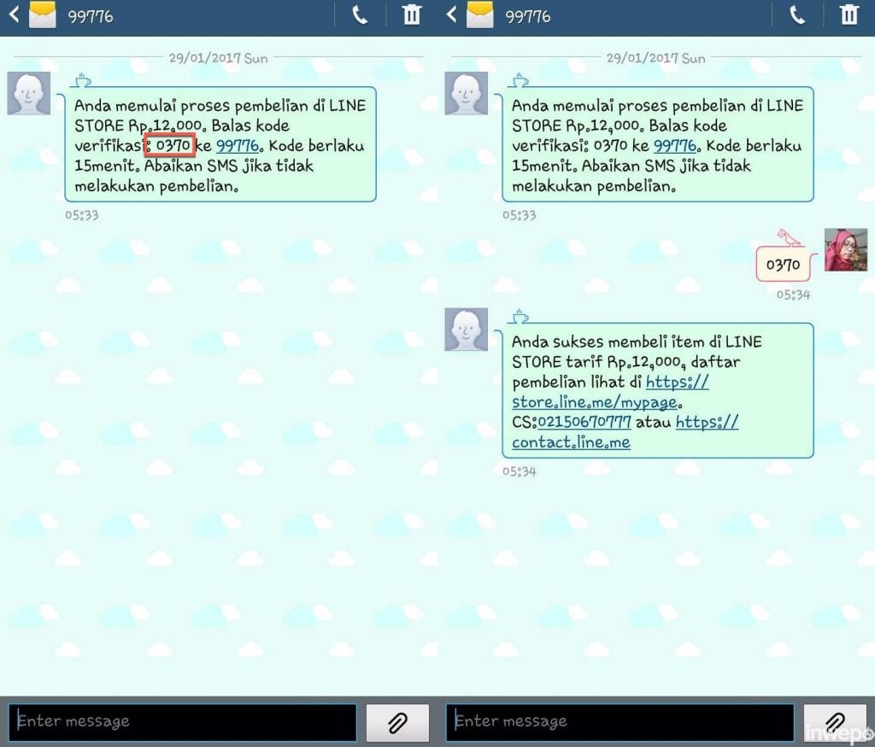
Task: Open sender avatar beside right screen verification message
Action: [467, 93]
